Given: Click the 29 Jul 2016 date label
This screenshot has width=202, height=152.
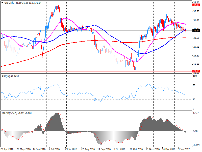Looking at the screenshot, I should tap(71, 149).
